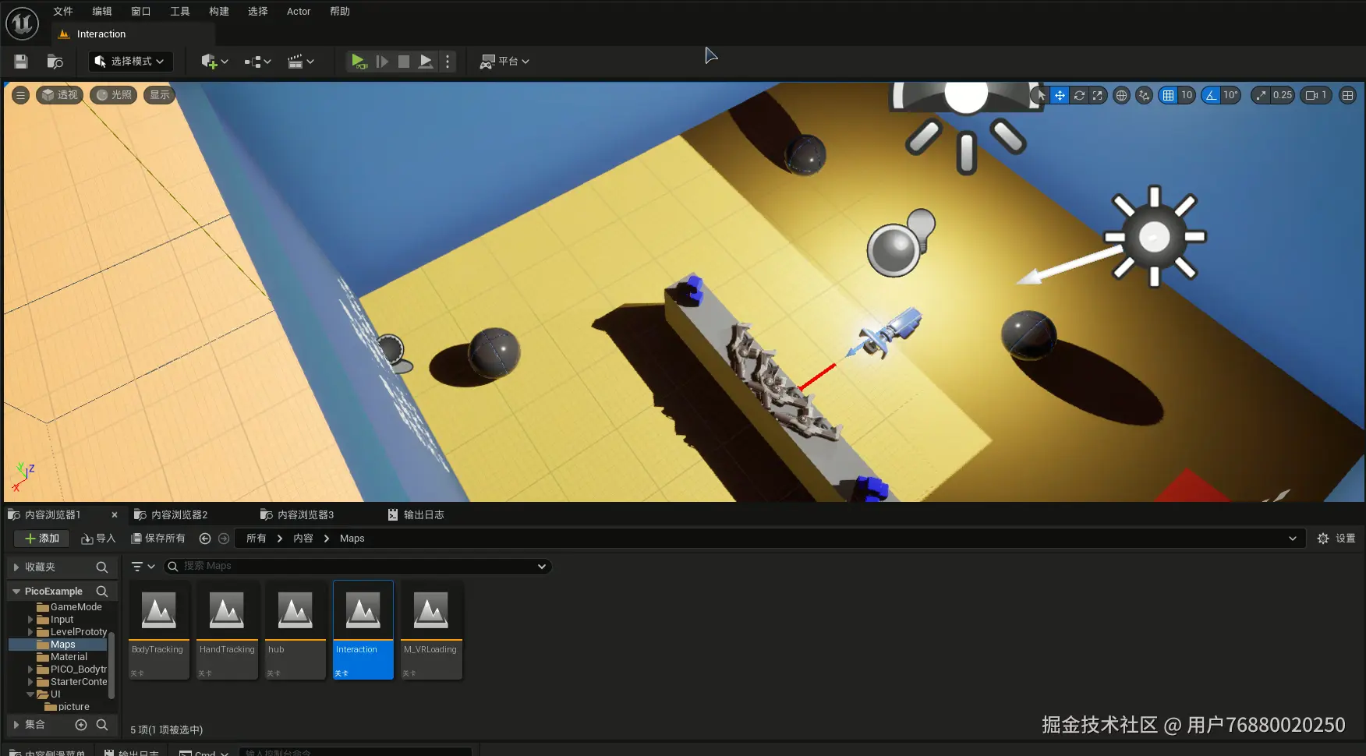Viewport: 1366px width, 756px height.
Task: Select the M_VRLoading map thumbnail
Action: (431, 631)
